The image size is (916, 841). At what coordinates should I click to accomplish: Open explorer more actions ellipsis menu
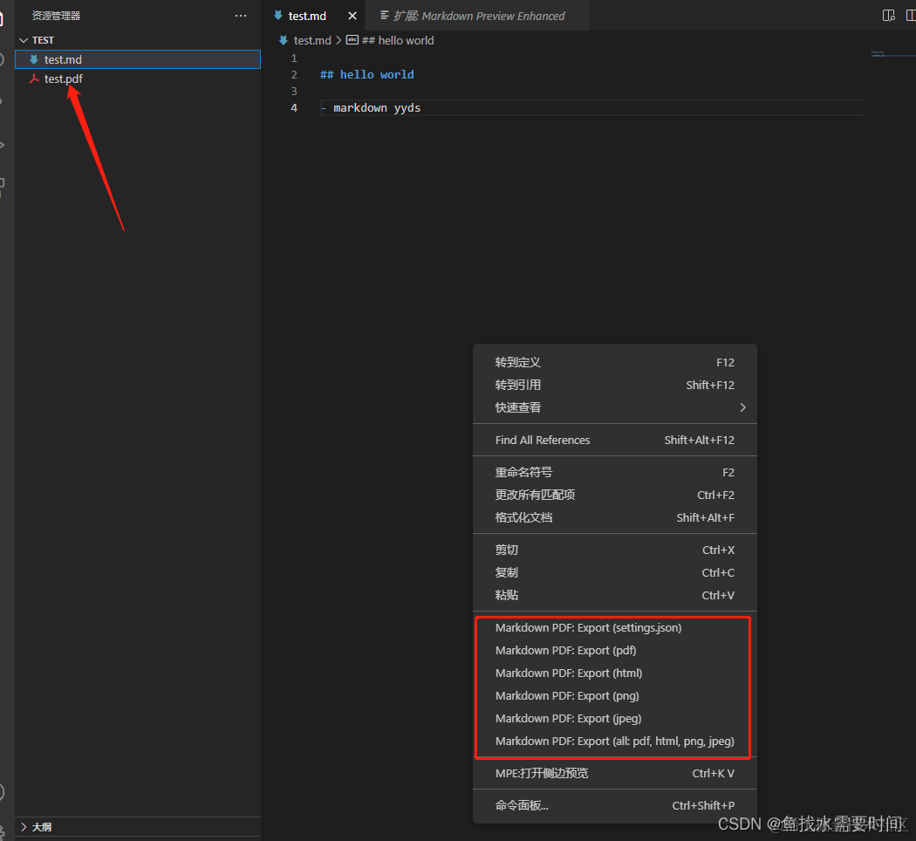[x=241, y=16]
